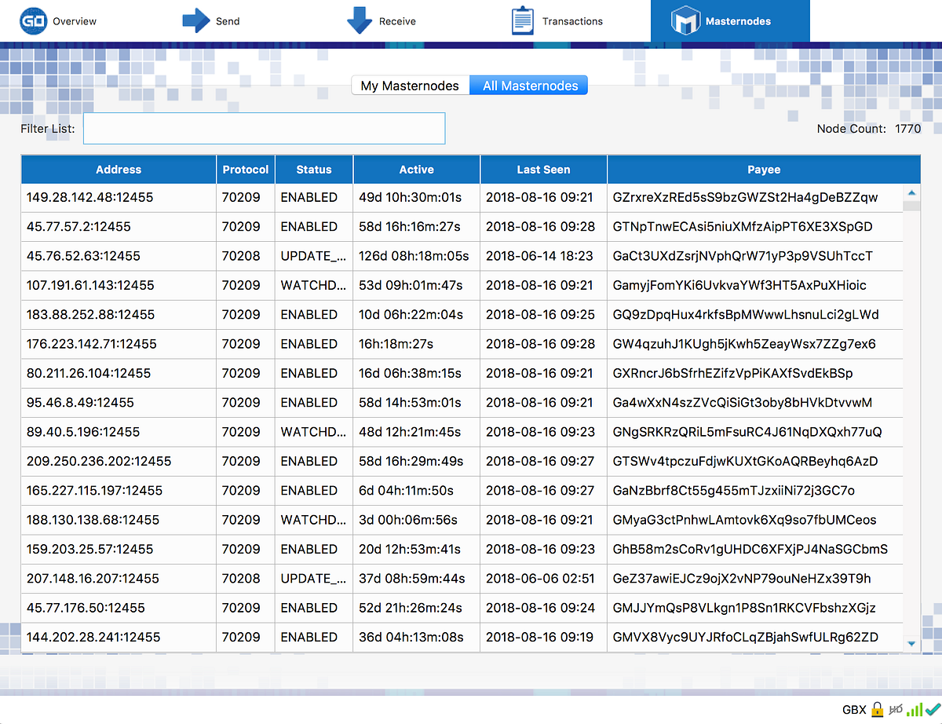Image resolution: width=942 pixels, height=724 pixels.
Task: Sort masternodes by Address column
Action: click(x=119, y=169)
